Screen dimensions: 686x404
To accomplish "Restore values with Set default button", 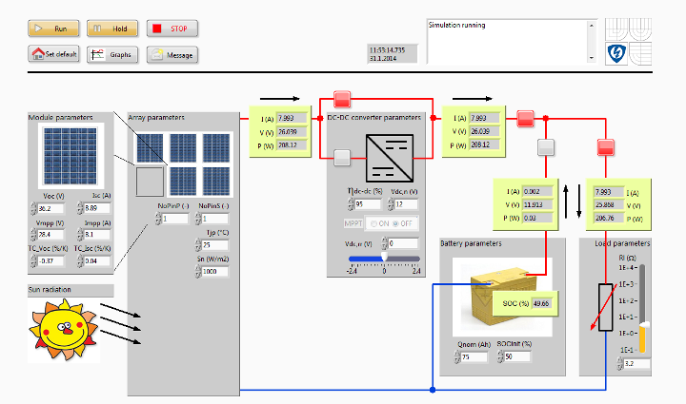I will click(x=53, y=54).
